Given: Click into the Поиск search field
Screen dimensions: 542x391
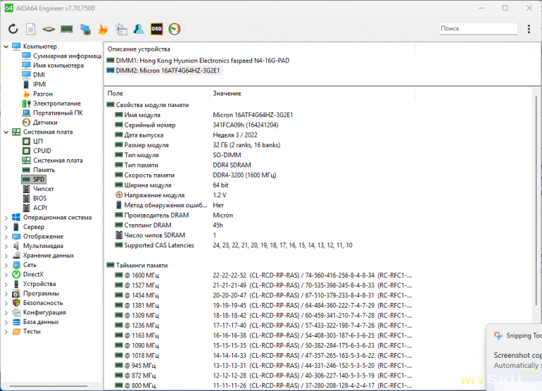Looking at the screenshot, I should [478, 28].
